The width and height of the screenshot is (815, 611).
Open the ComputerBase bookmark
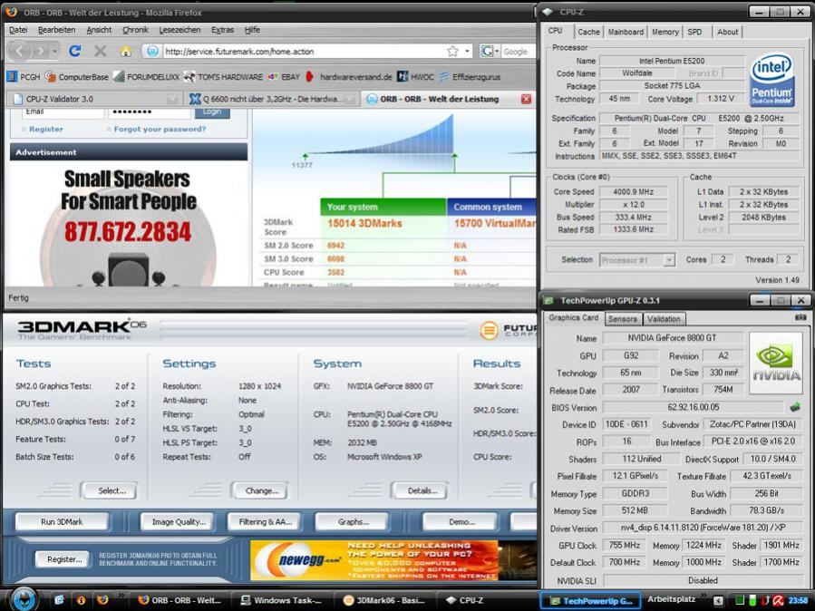click(x=76, y=77)
